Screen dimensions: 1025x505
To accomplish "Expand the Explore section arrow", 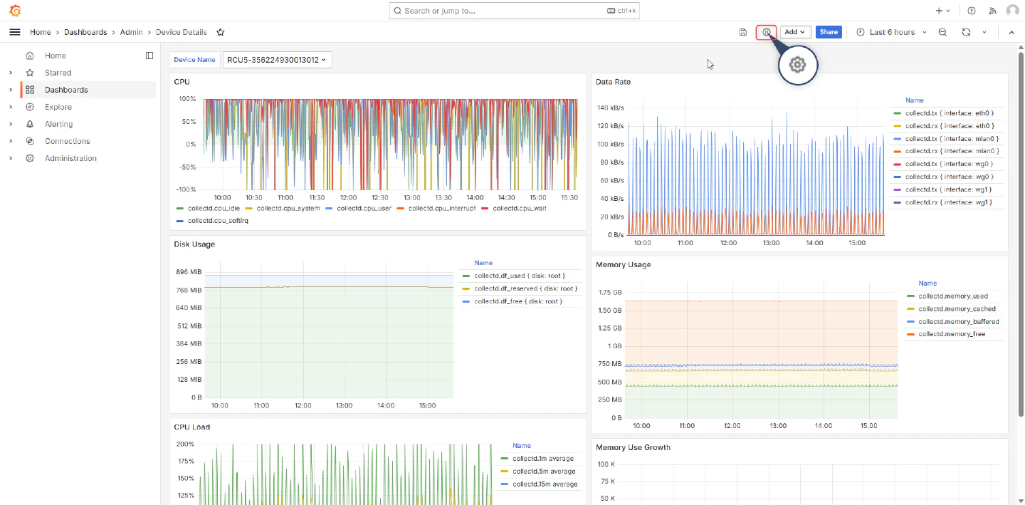I will 10,107.
